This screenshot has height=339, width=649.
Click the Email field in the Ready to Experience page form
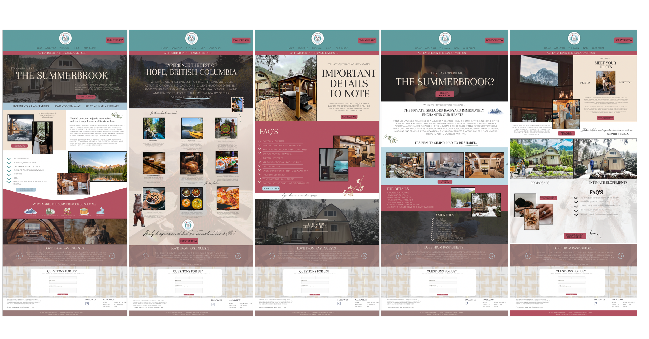click(x=442, y=282)
